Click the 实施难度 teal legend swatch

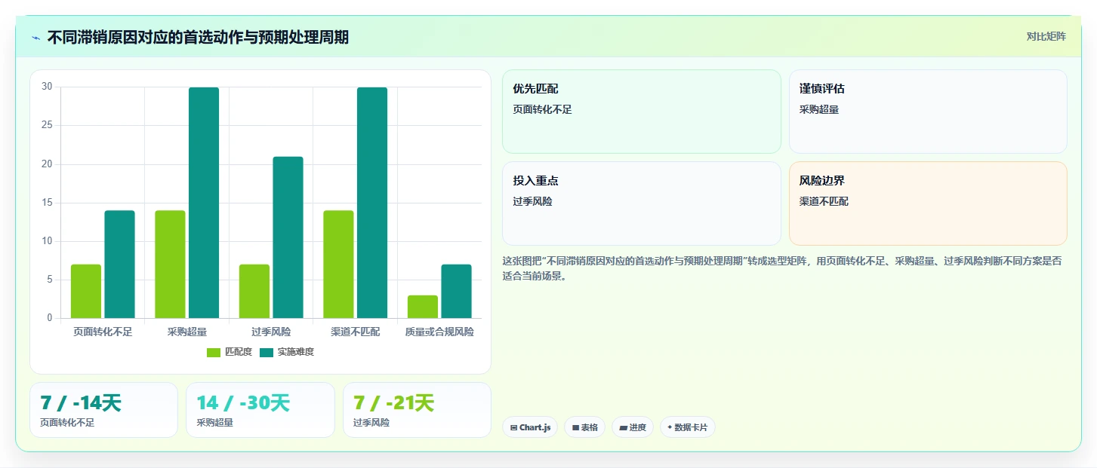267,352
